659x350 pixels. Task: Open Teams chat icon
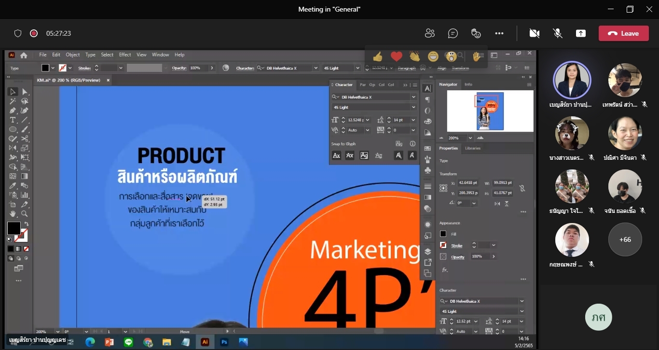[453, 33]
